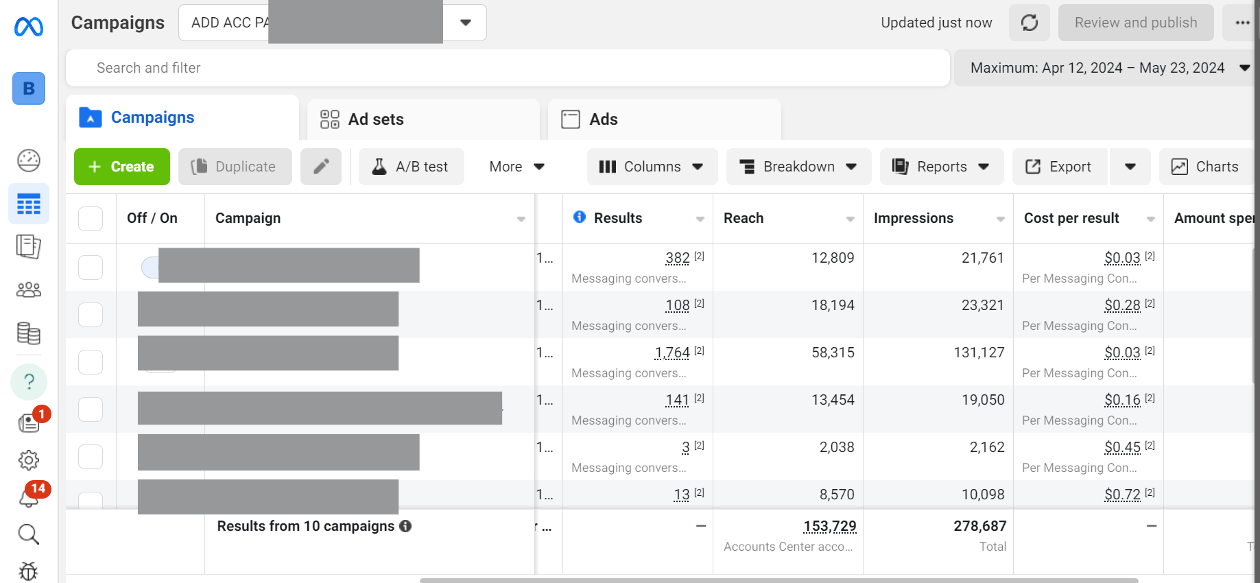1260x583 pixels.
Task: Click the A/B test button
Action: coord(411,167)
